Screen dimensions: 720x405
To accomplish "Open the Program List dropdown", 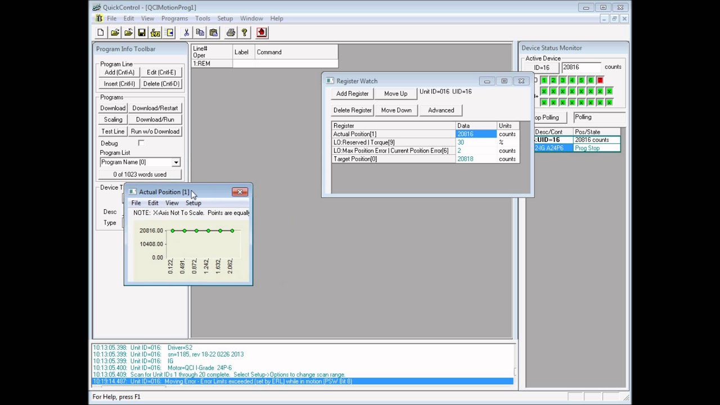I will 176,163.
